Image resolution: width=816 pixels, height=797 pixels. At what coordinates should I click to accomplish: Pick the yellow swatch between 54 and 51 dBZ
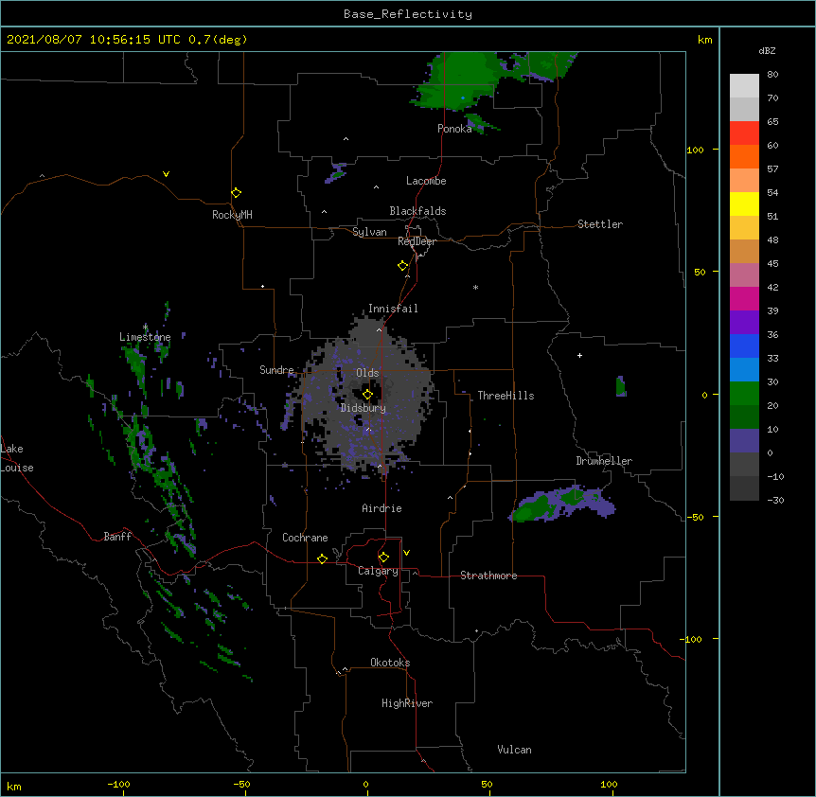click(x=744, y=204)
